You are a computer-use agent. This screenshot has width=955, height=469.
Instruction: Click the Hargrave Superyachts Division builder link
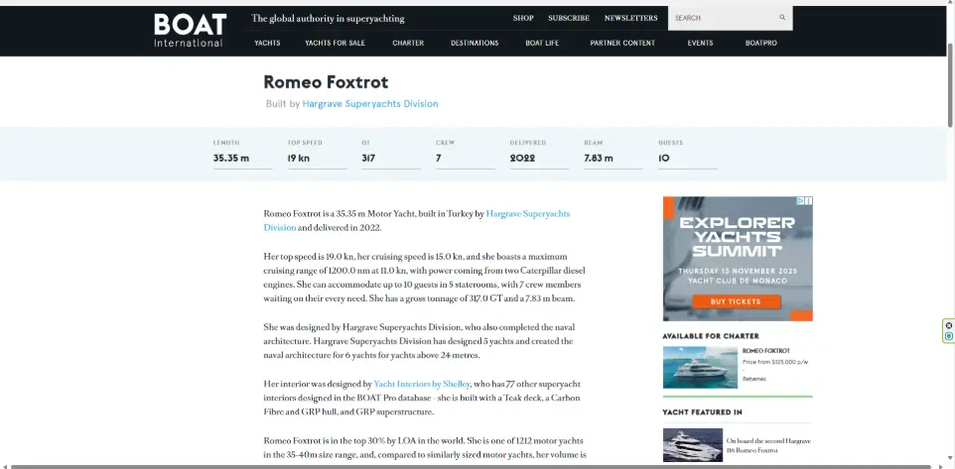tap(369, 104)
